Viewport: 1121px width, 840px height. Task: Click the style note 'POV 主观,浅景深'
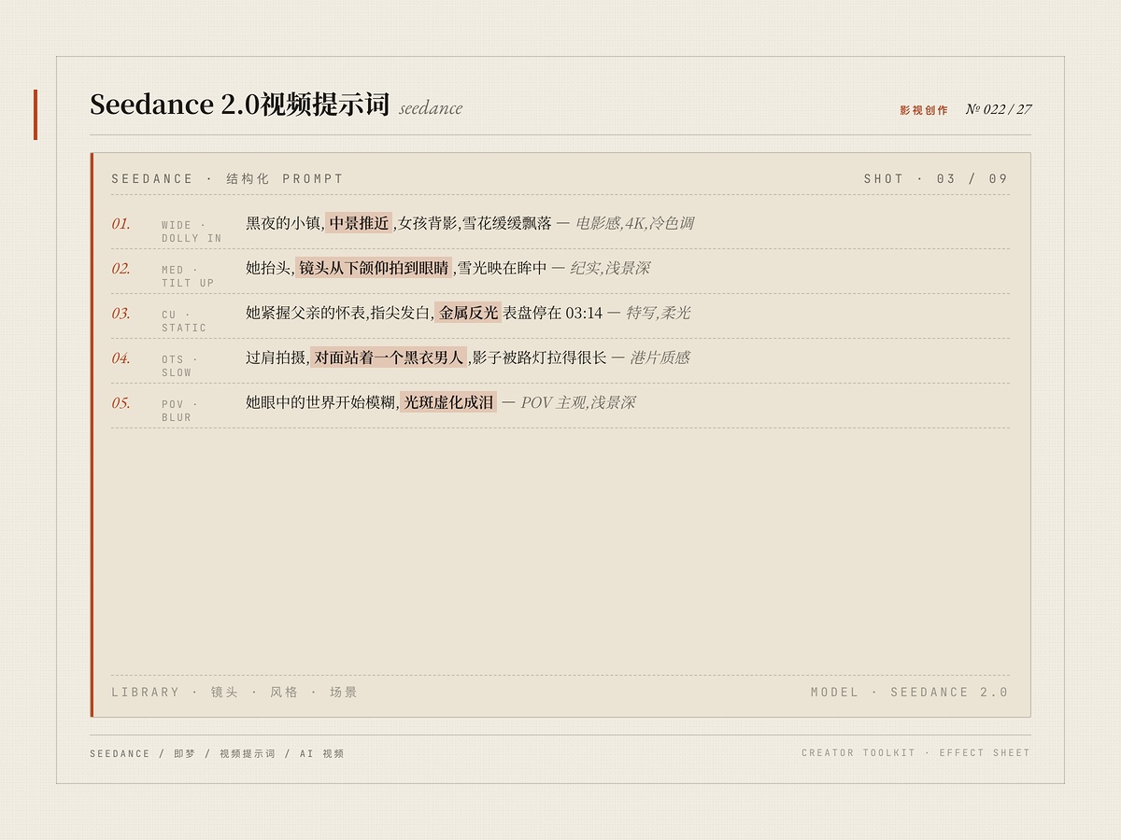coord(578,402)
